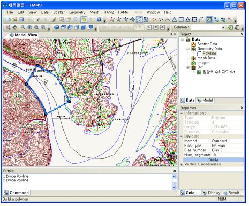Image resolution: width=249 pixels, height=206 pixels.
Task: Collapse the Geometry Data tree node
Action: pos(188,49)
